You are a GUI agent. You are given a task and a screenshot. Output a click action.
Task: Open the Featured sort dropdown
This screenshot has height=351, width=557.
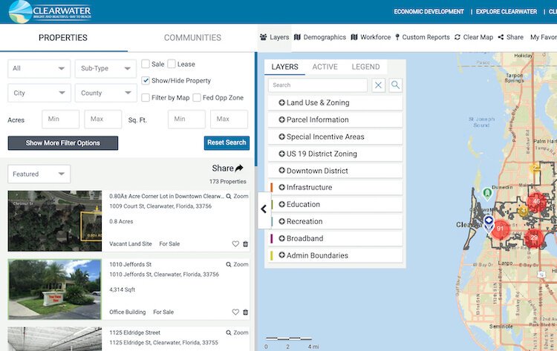pyautogui.click(x=39, y=174)
